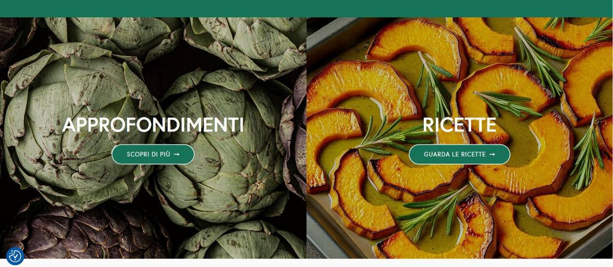Click the arrow icon inside Guarda le ricette
This screenshot has height=267, width=613.
[x=492, y=155]
